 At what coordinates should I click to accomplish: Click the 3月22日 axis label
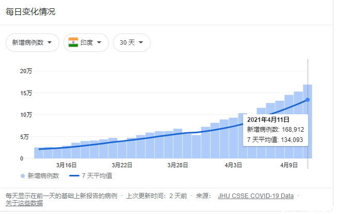click(122, 165)
